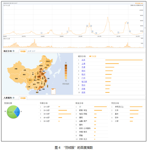
Task: Open help icon beside 人群属性
Action: 14,98
